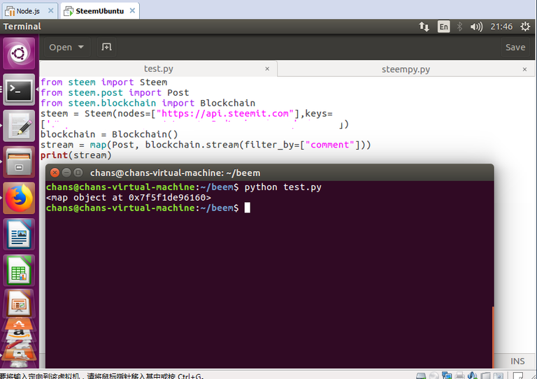
Task: Click the INS indicator in gedit status bar
Action: (517, 362)
